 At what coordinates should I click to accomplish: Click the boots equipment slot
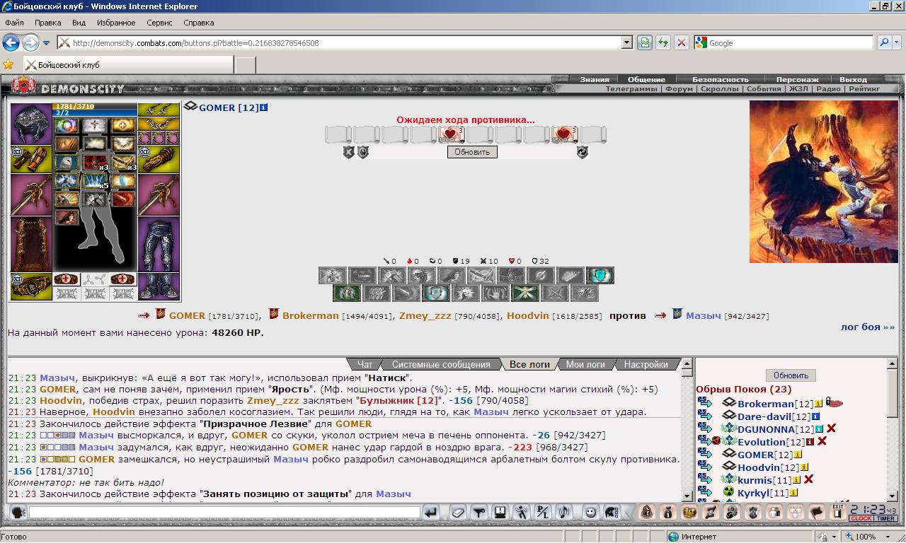click(159, 286)
